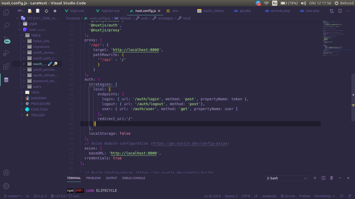Refresh the database connections list

point(46,11)
